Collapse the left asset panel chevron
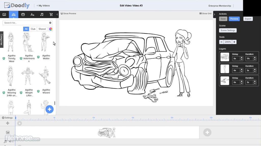The width and height of the screenshot is (261, 146). pos(57,14)
